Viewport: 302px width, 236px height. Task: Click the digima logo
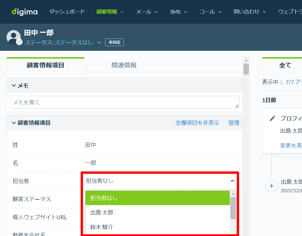(x=25, y=12)
